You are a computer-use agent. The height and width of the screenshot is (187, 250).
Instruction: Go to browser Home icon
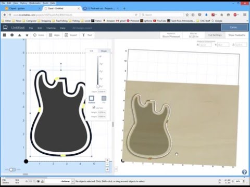pyautogui.click(x=222, y=15)
